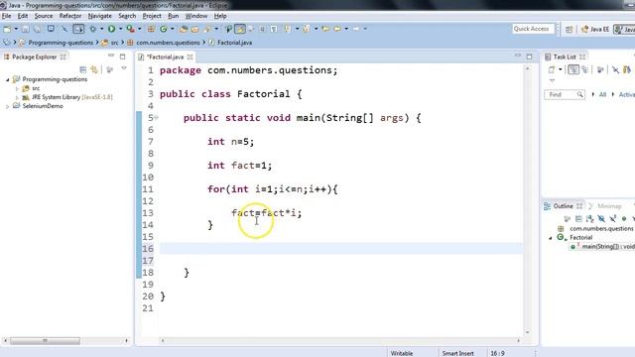Click the Active link in Task List

click(x=626, y=95)
